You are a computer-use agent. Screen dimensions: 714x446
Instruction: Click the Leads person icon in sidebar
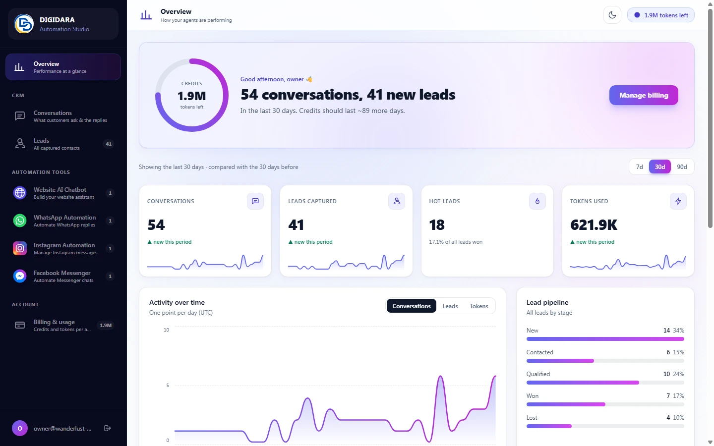pyautogui.click(x=20, y=144)
